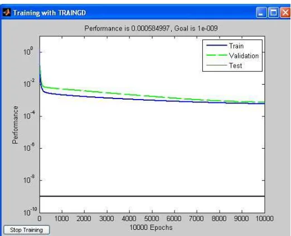Maximize the Training with TRAINGD window
The height and width of the screenshot is (236, 291).
[273, 13]
